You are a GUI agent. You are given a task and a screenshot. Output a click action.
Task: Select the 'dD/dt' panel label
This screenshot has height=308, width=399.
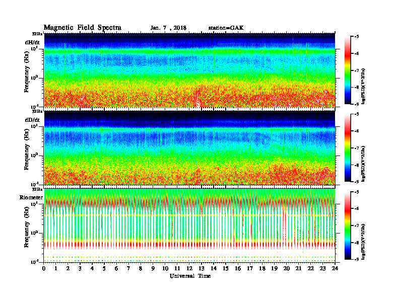pyautogui.click(x=32, y=120)
